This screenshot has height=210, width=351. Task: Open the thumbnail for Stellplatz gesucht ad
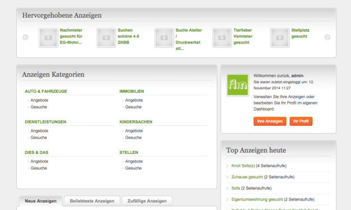(x=280, y=37)
